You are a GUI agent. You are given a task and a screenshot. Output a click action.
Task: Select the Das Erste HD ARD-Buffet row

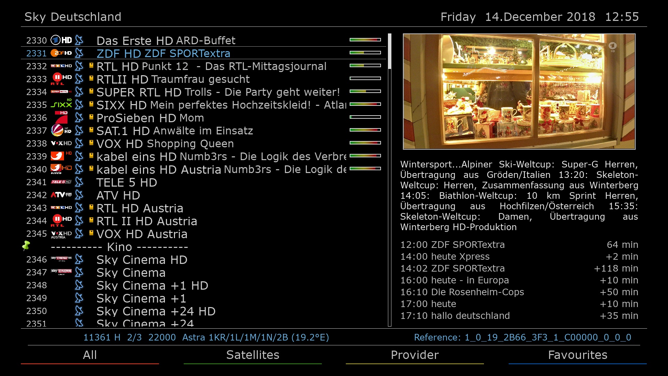click(x=204, y=40)
